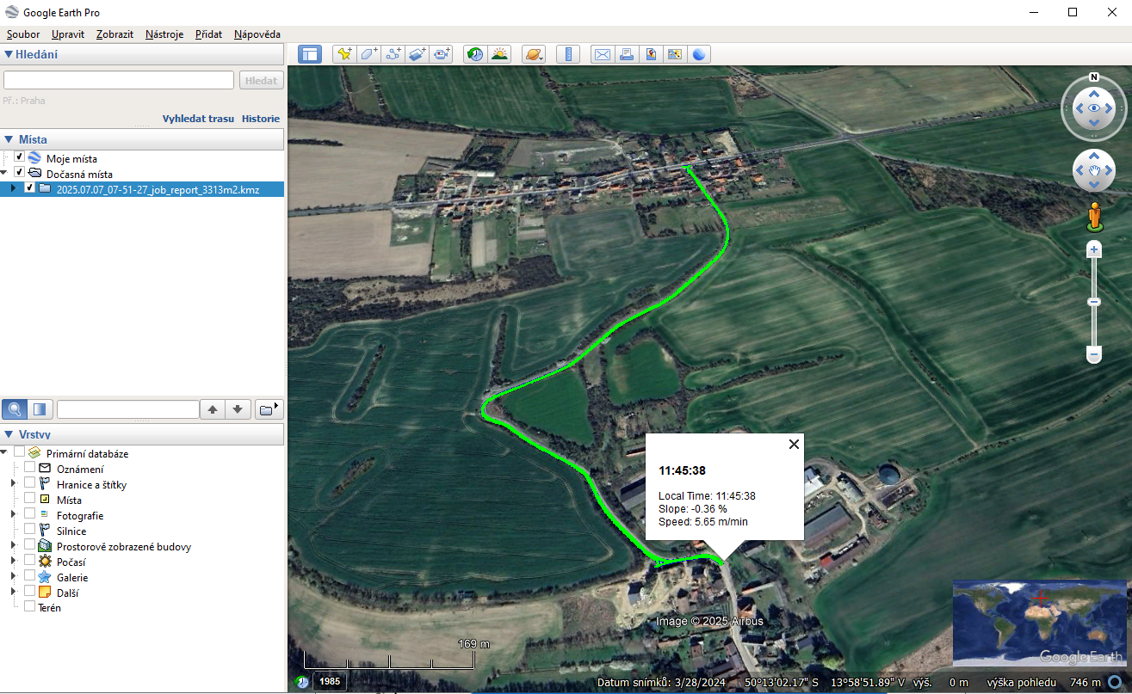
Task: Select the Add Path tool
Action: point(393,54)
